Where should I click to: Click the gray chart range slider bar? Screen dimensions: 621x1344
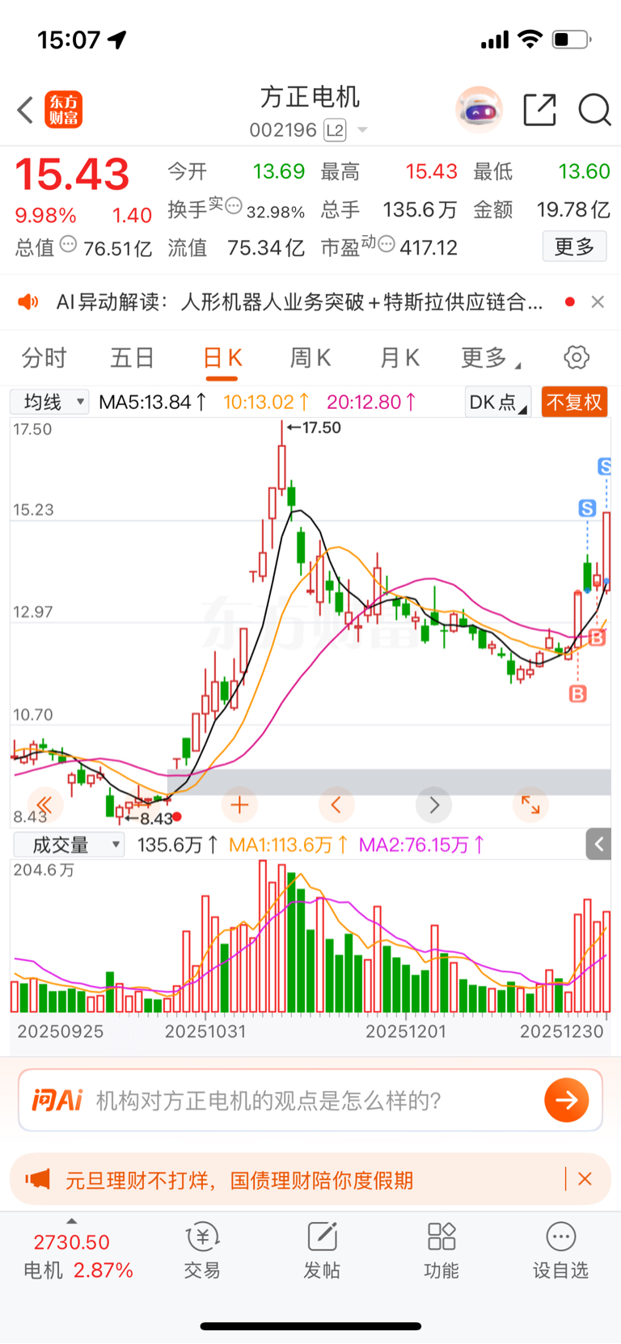pos(389,782)
